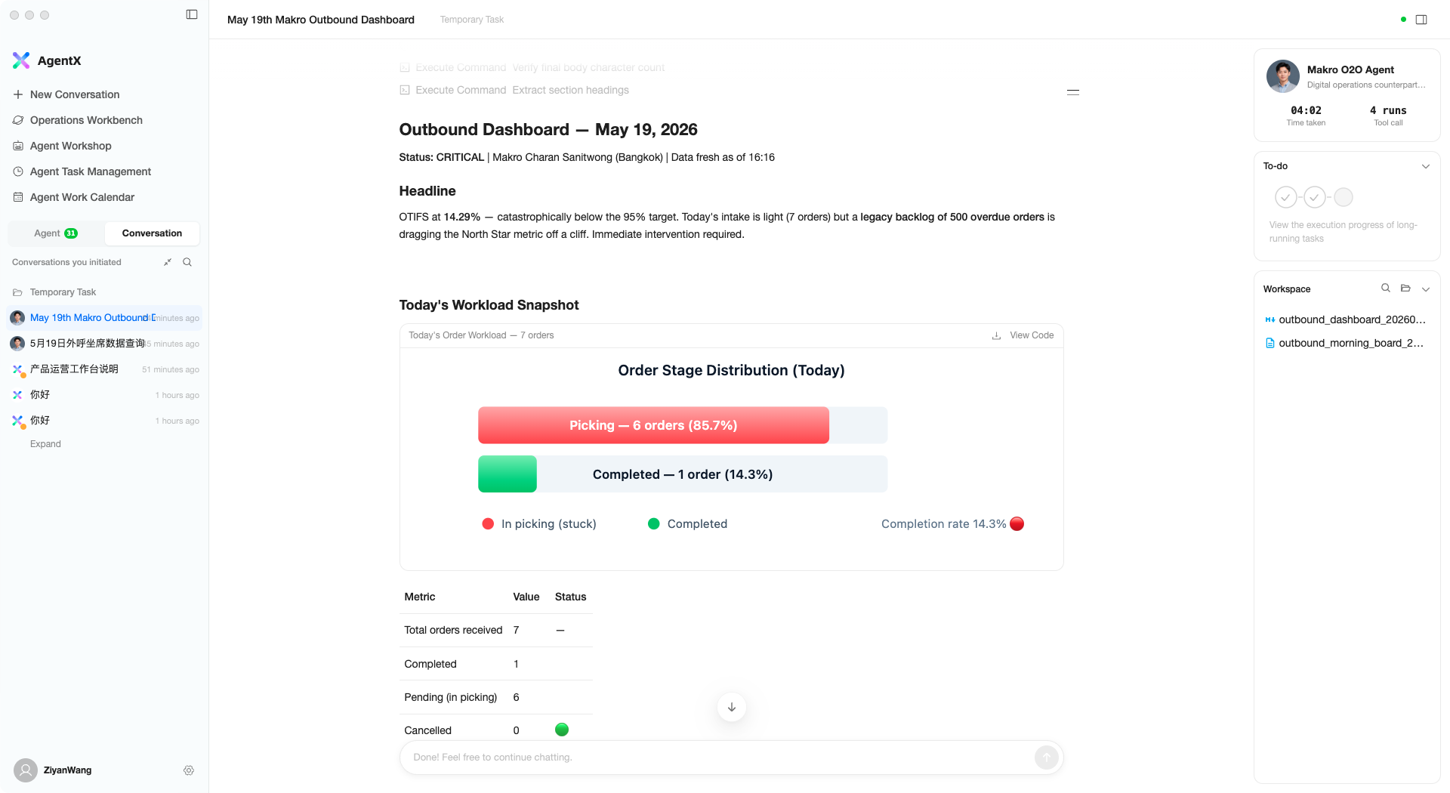Open Agent Work Calendar
Image resolution: width=1450 pixels, height=793 pixels.
[x=82, y=197]
